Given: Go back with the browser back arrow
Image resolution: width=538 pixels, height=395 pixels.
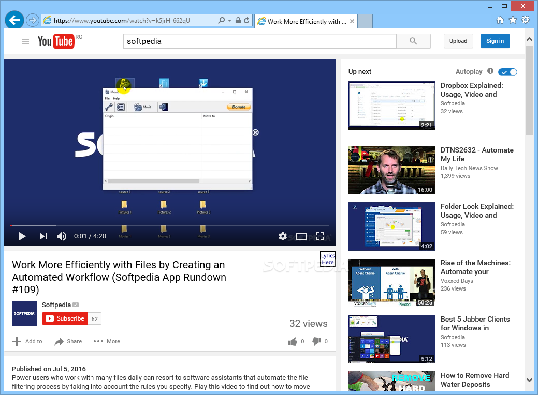Looking at the screenshot, I should coord(14,20).
